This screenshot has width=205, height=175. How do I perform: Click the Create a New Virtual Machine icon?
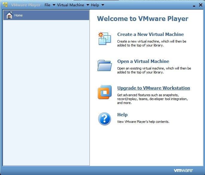tap(104, 38)
